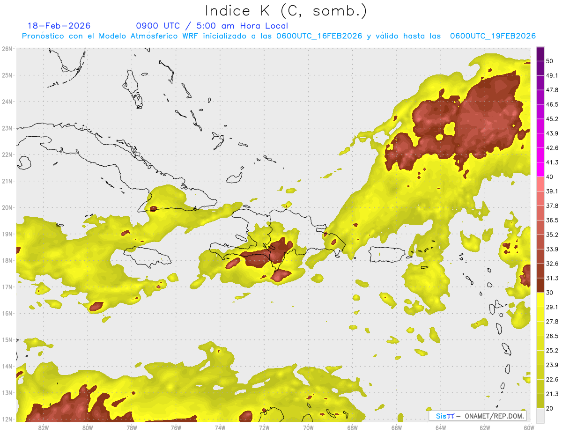Select the date label '18-Feb-2026'
562x434 pixels.
click(59, 26)
